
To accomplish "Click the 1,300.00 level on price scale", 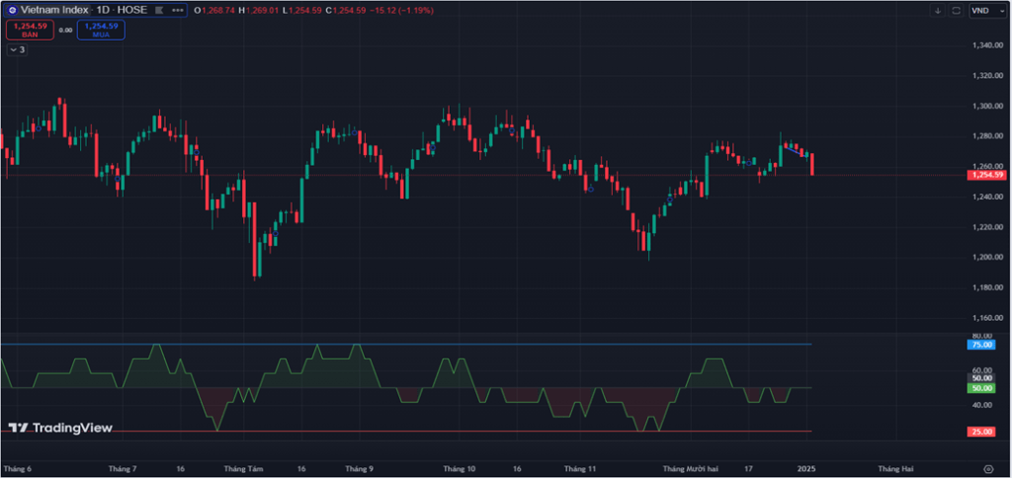I will point(988,106).
